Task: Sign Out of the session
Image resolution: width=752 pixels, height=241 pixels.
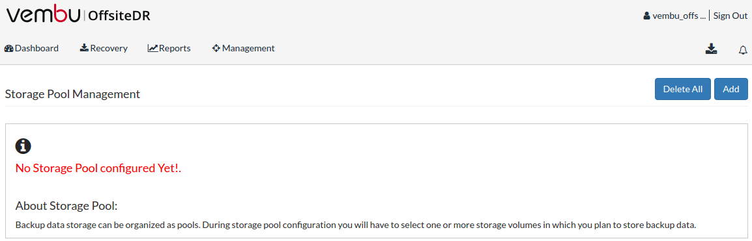Action: click(730, 16)
